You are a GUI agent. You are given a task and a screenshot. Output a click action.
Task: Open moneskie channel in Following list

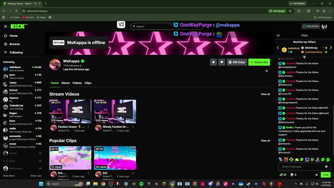click(x=22, y=138)
